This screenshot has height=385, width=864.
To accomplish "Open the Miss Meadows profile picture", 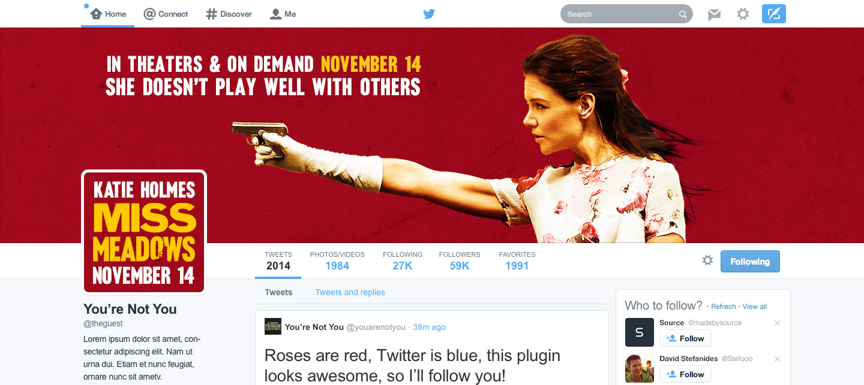I will tap(144, 233).
